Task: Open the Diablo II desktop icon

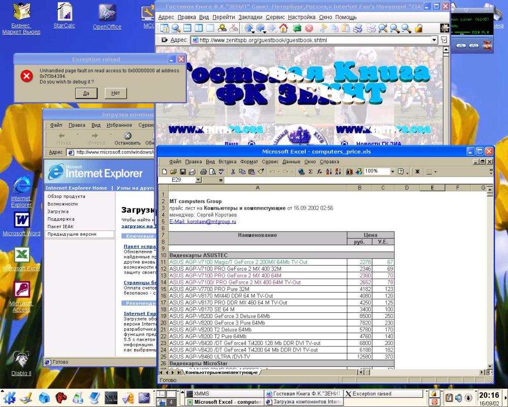Action: click(x=21, y=363)
